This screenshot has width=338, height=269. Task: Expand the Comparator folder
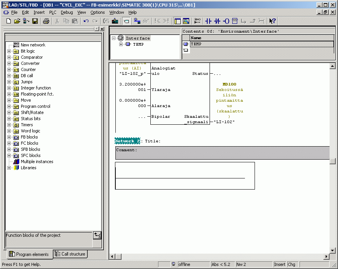(x=9, y=58)
